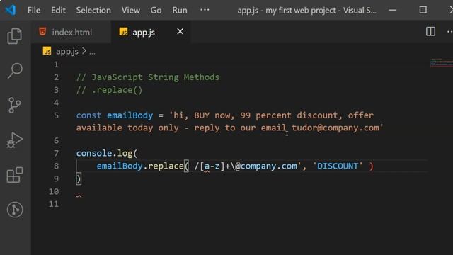The width and height of the screenshot is (453, 255).
Task: Click the regex '[a-z]+' on line 8
Action: pos(215,166)
